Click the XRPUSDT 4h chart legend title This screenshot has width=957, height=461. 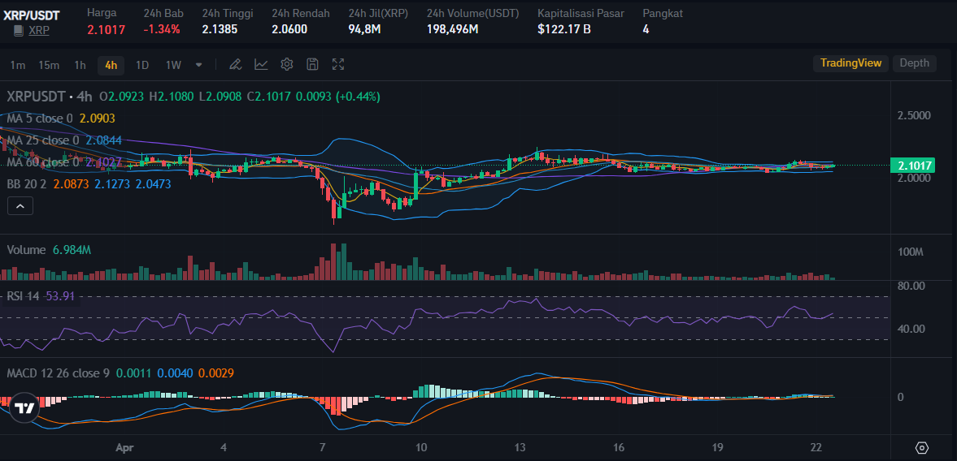(x=50, y=97)
